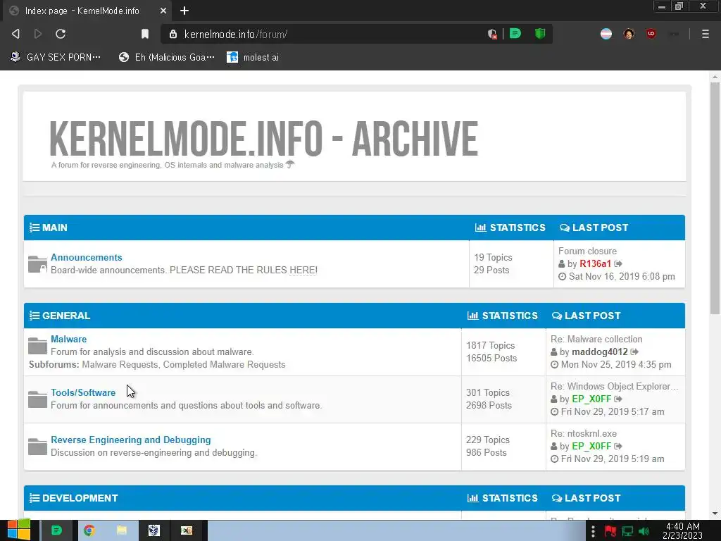Click the '986 Posts' count for Reverse Engineering
The width and height of the screenshot is (721, 541).
pyautogui.click(x=487, y=453)
